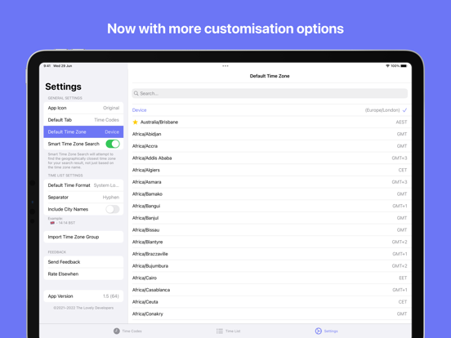Select the Africa/Bamako time zone
Screen dimensions: 451x338
(x=270, y=194)
